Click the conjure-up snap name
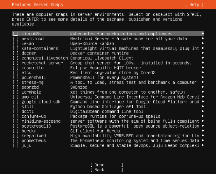The height and width of the screenshot is (174, 216). (34, 116)
